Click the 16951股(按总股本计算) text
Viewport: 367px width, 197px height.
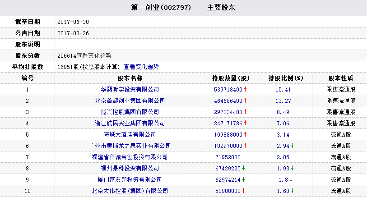[x=89, y=67]
